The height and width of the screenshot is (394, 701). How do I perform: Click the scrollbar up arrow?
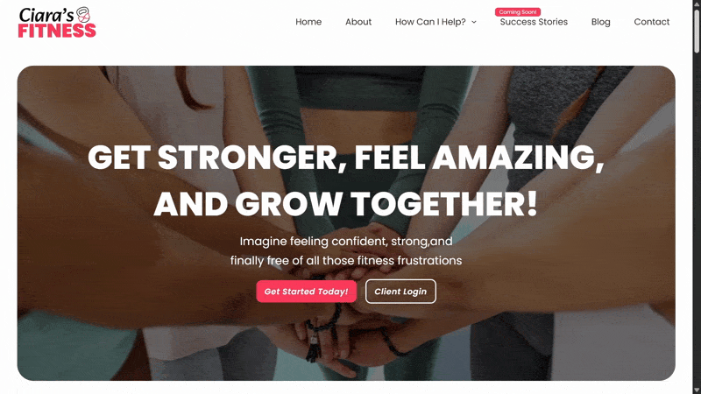[x=697, y=4]
